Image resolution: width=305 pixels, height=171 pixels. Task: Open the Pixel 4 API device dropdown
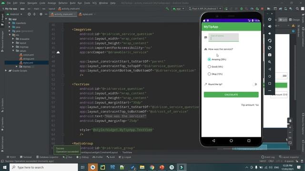205,9
